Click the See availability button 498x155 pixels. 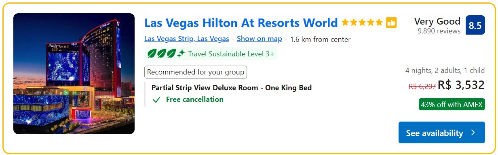point(441,132)
